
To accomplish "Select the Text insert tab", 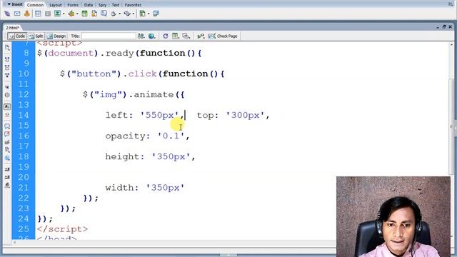I will click(116, 5).
